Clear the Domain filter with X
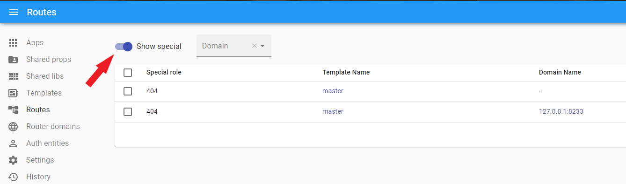This screenshot has height=184, width=626. [x=255, y=46]
